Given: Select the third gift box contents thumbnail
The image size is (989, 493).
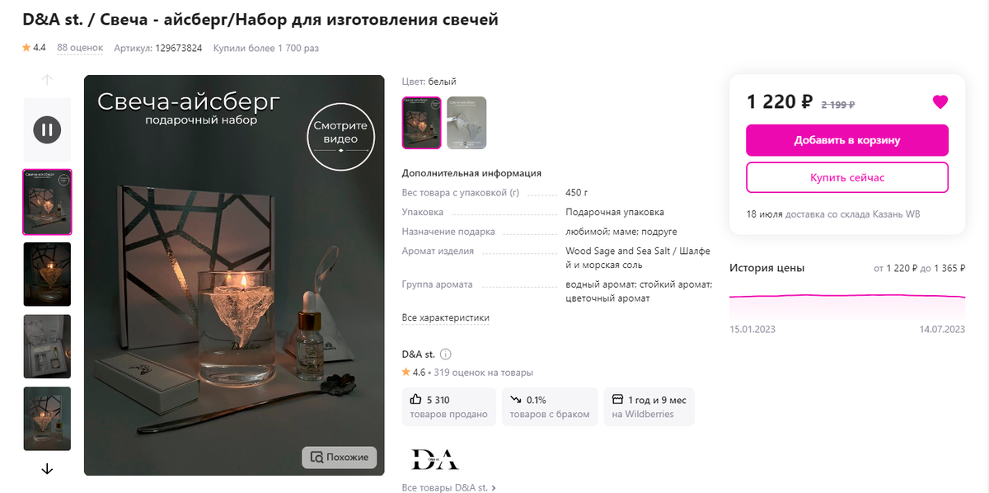Looking at the screenshot, I should click(47, 346).
